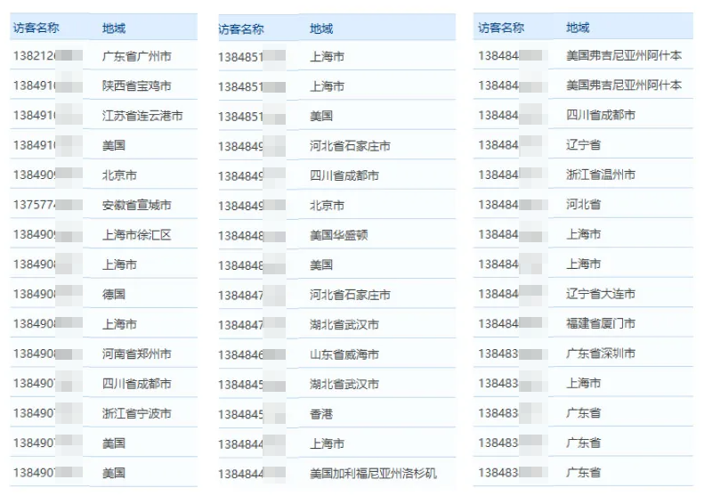Screen dimensions: 704x496
Task: Click the 山东省威海市 entry
Action: (x=344, y=354)
